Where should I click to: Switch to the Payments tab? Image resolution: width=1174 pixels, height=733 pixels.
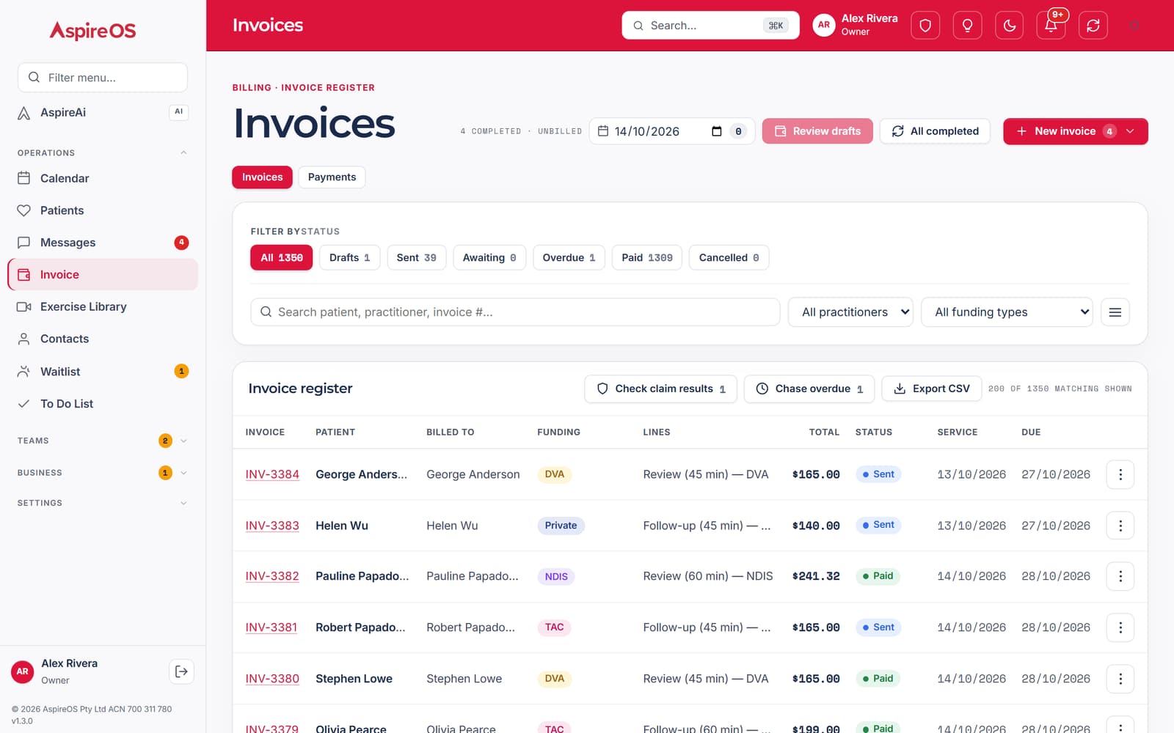332,177
